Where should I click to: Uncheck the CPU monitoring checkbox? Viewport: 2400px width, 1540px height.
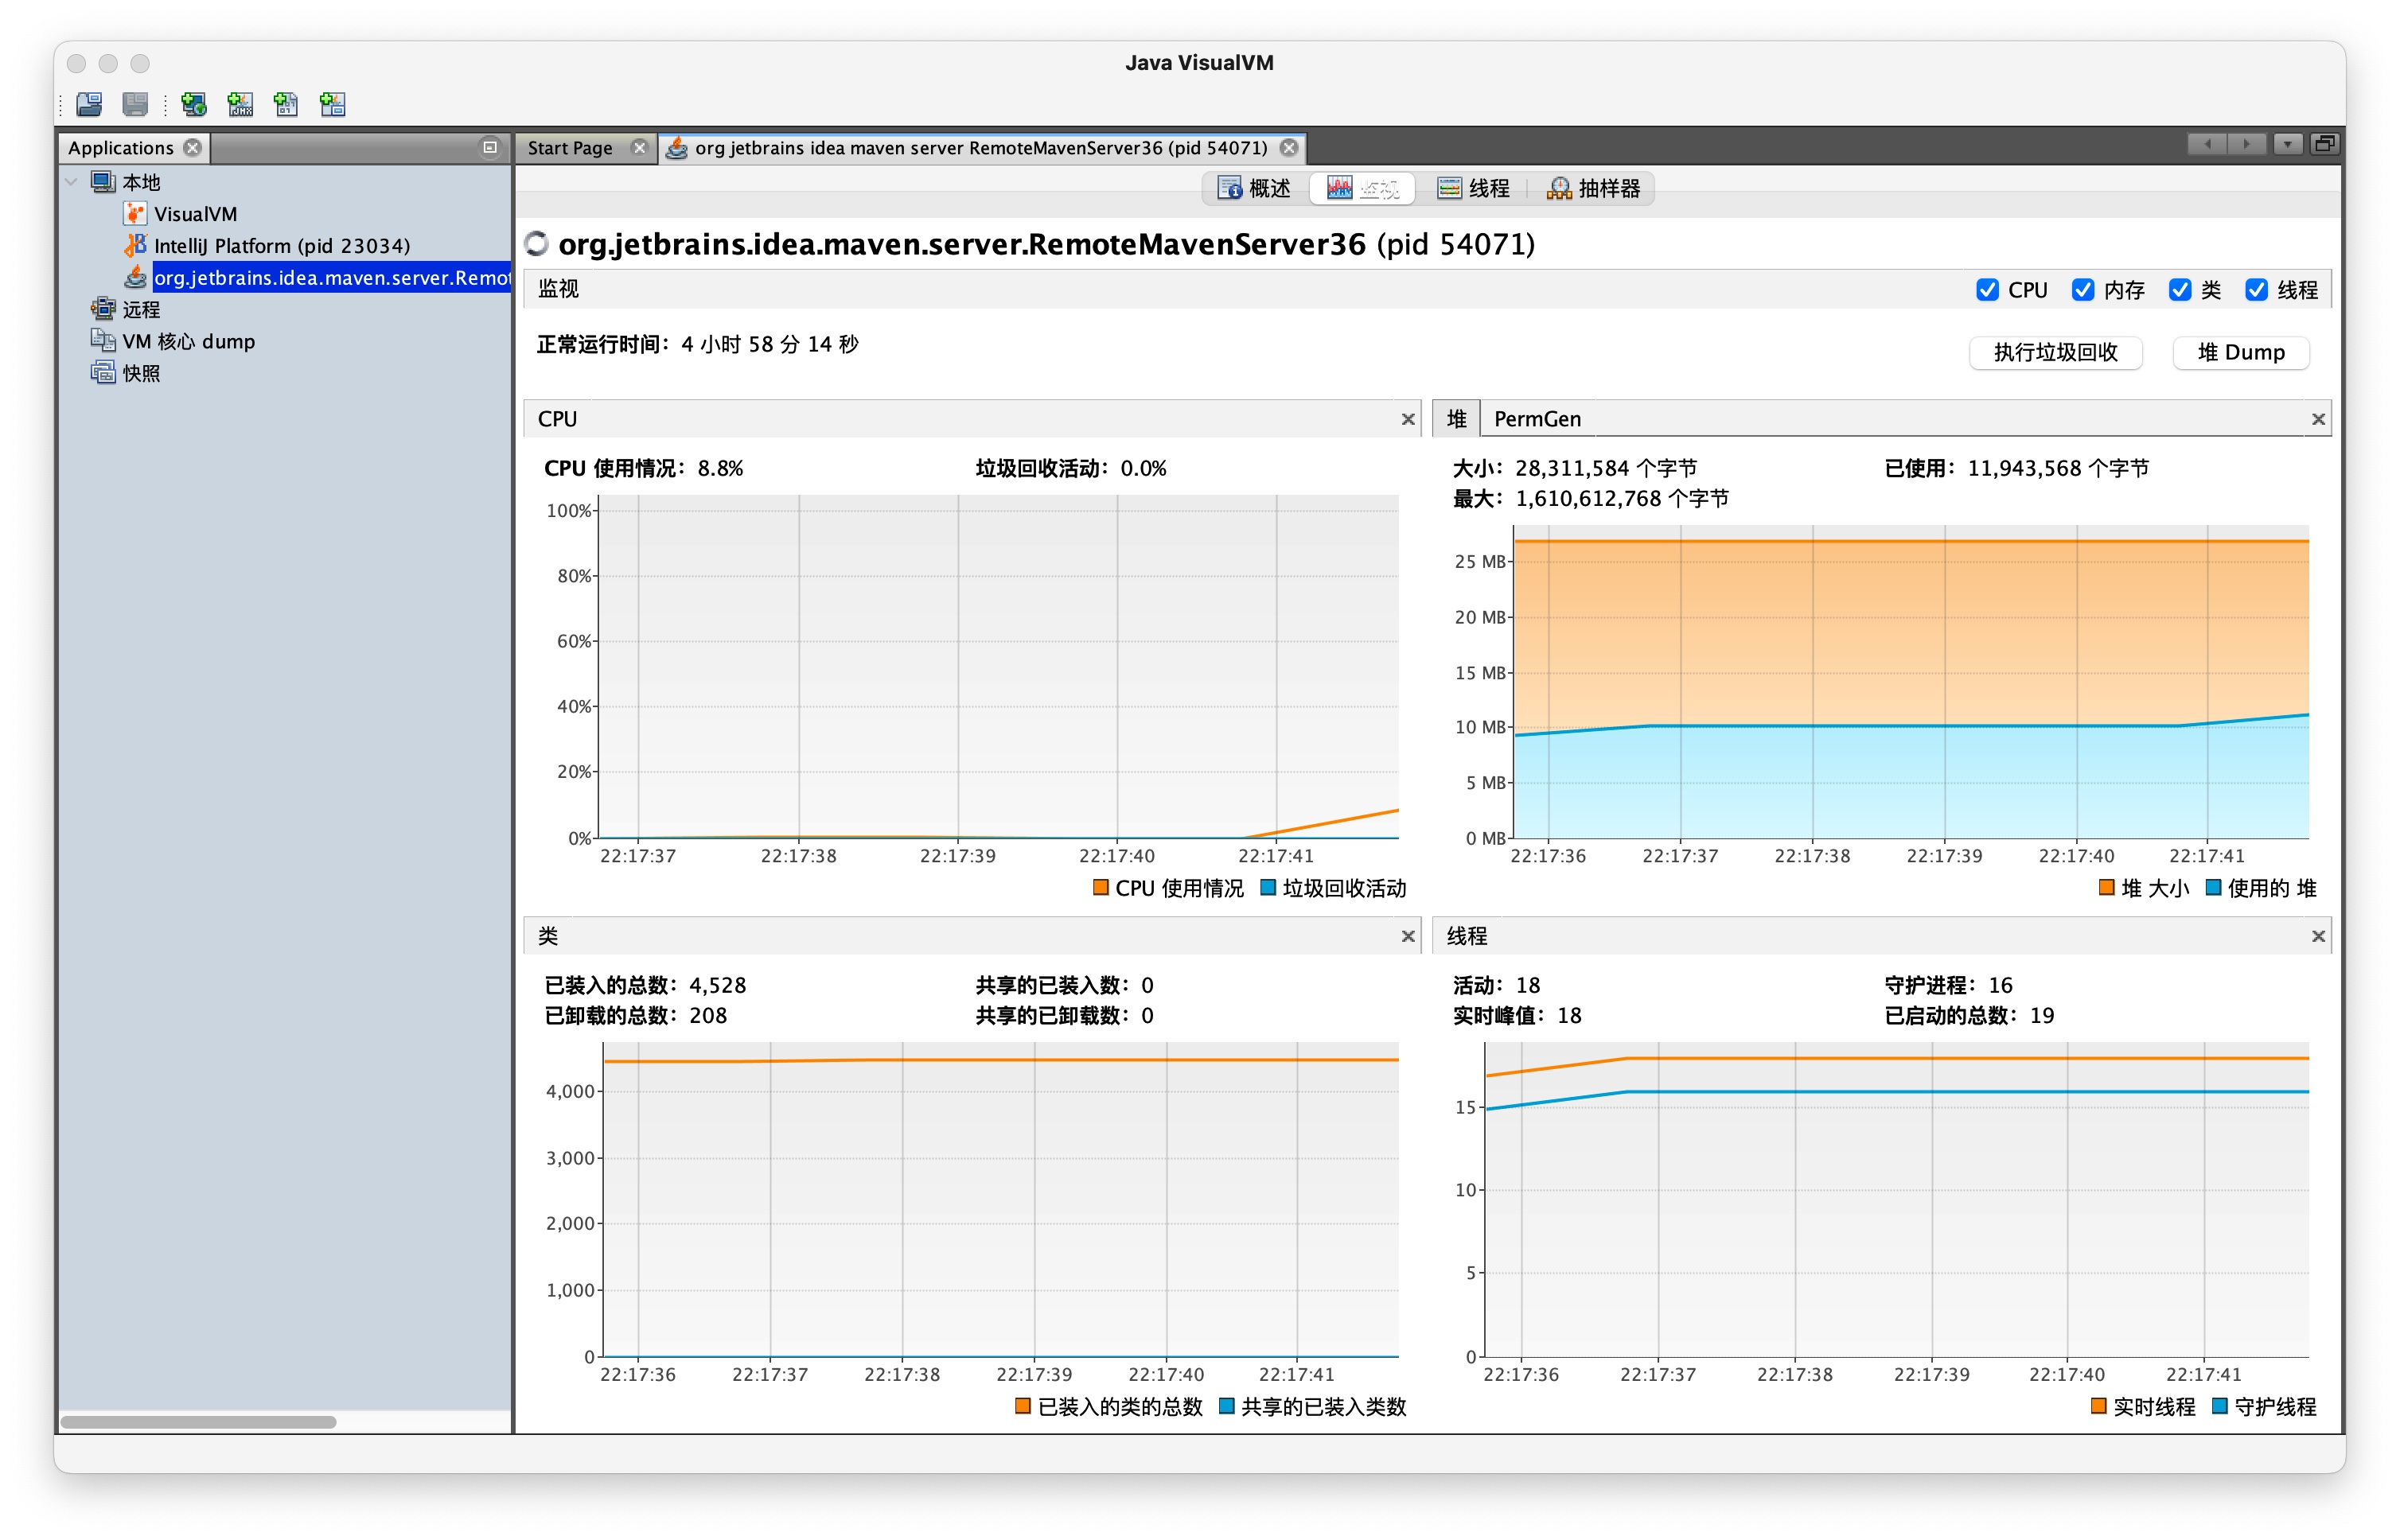tap(1987, 290)
